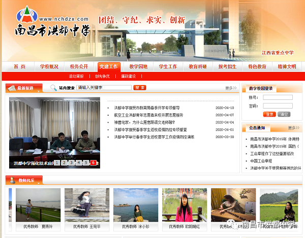Open the 教学园地 menu
Image resolution: width=305 pixels, height=238 pixels.
(x=138, y=67)
